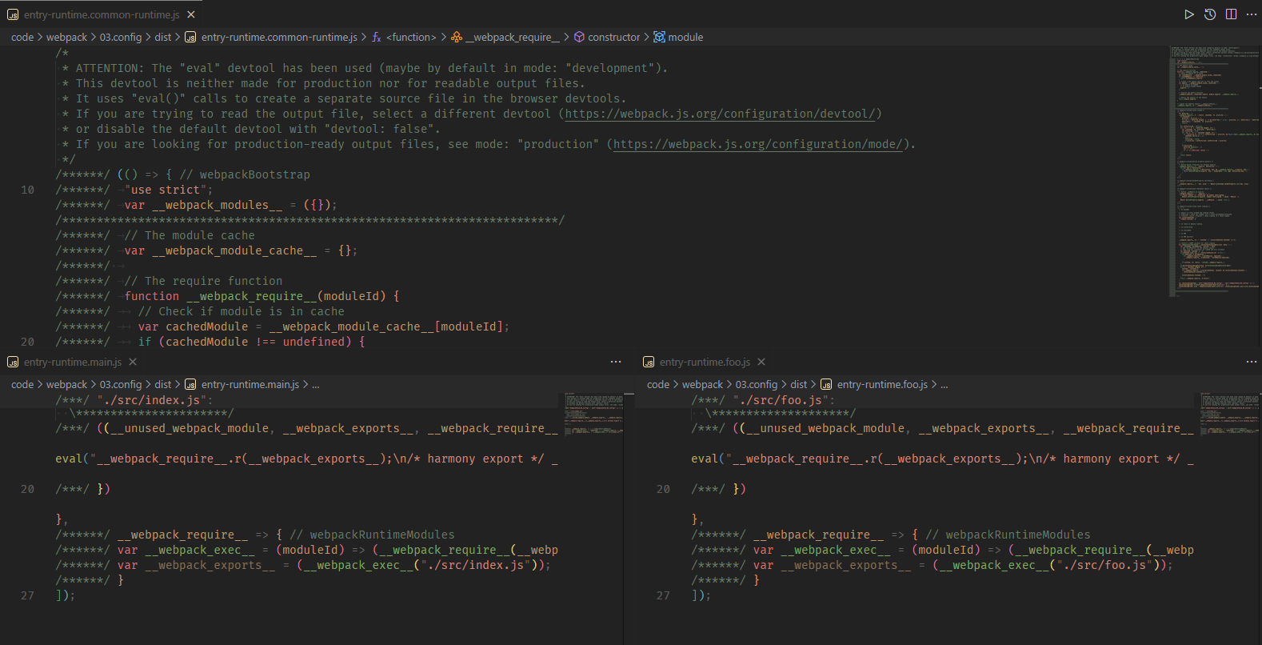1262x645 pixels.
Task: Open 'dist' breadcrumb in top editor
Action: (x=163, y=37)
